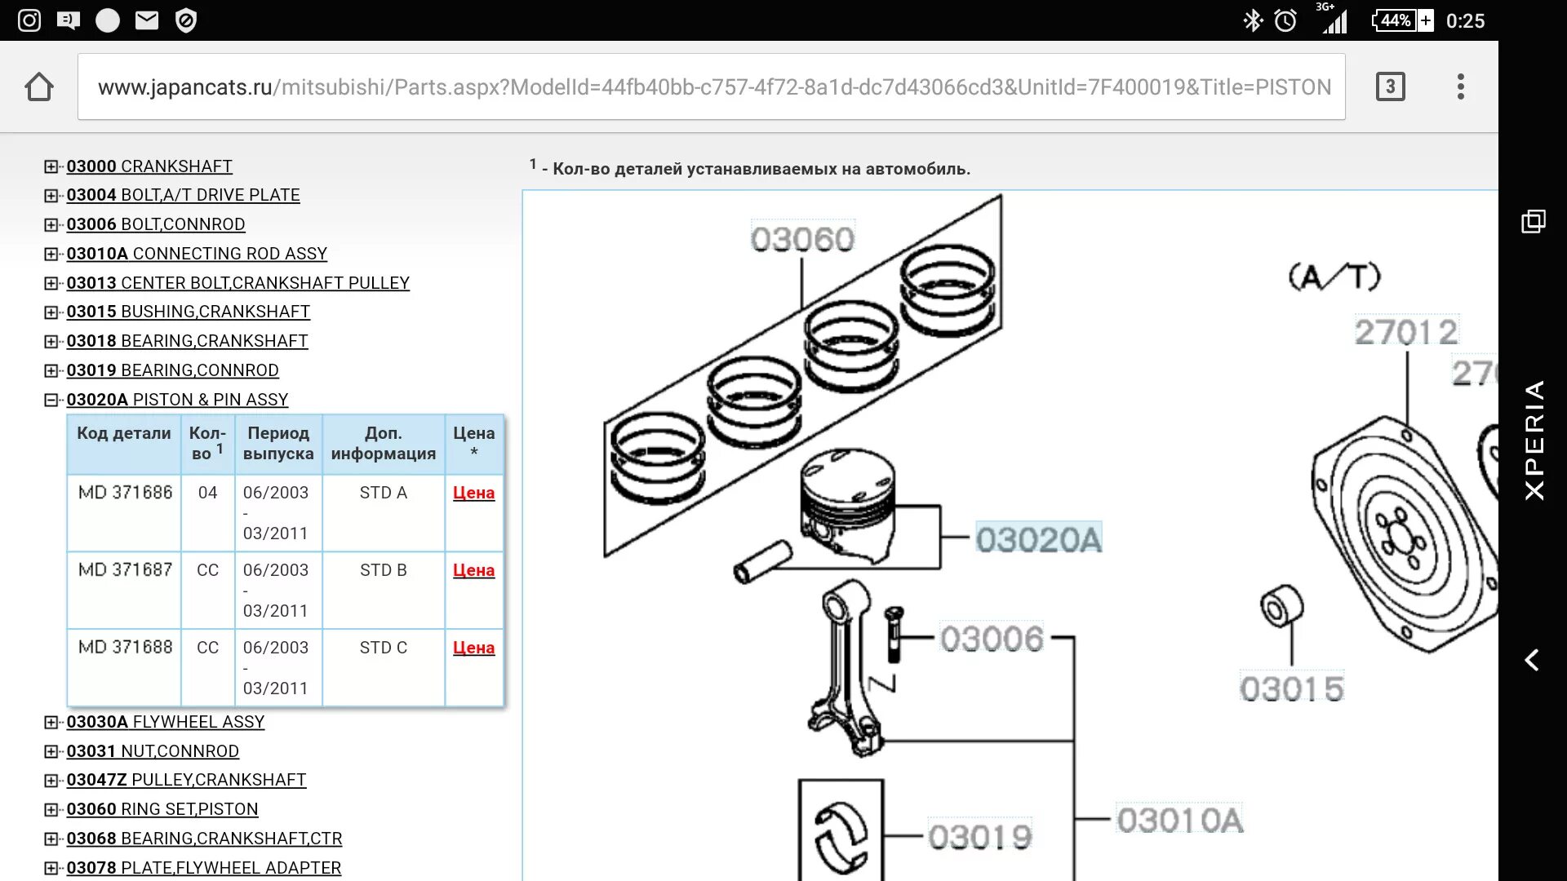Viewport: 1567px width, 881px height.
Task: Click the 27012 label in the diagram
Action: pos(1406,332)
